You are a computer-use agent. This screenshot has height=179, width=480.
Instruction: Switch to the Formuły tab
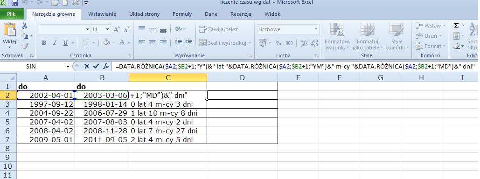point(182,14)
